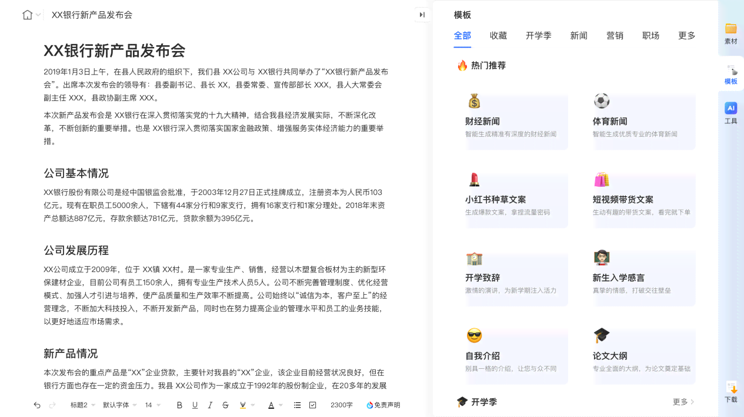Expand 更多 in the 开学季 section
Viewport: 744px width, 417px height.
[683, 402]
